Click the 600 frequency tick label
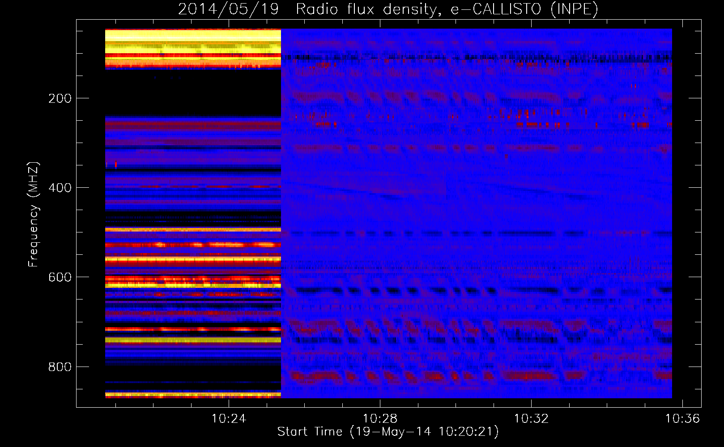The image size is (724, 447). [60, 277]
